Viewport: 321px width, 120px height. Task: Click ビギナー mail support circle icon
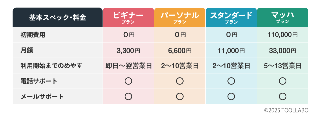pos(128,96)
